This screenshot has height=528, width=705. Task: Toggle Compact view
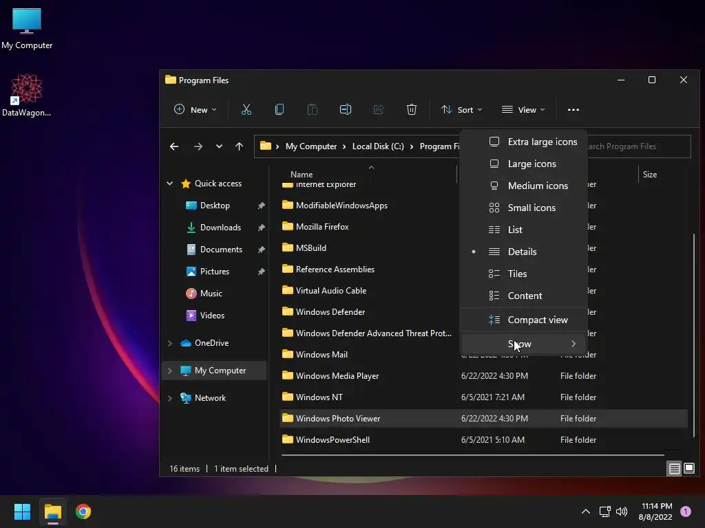[x=524, y=320]
